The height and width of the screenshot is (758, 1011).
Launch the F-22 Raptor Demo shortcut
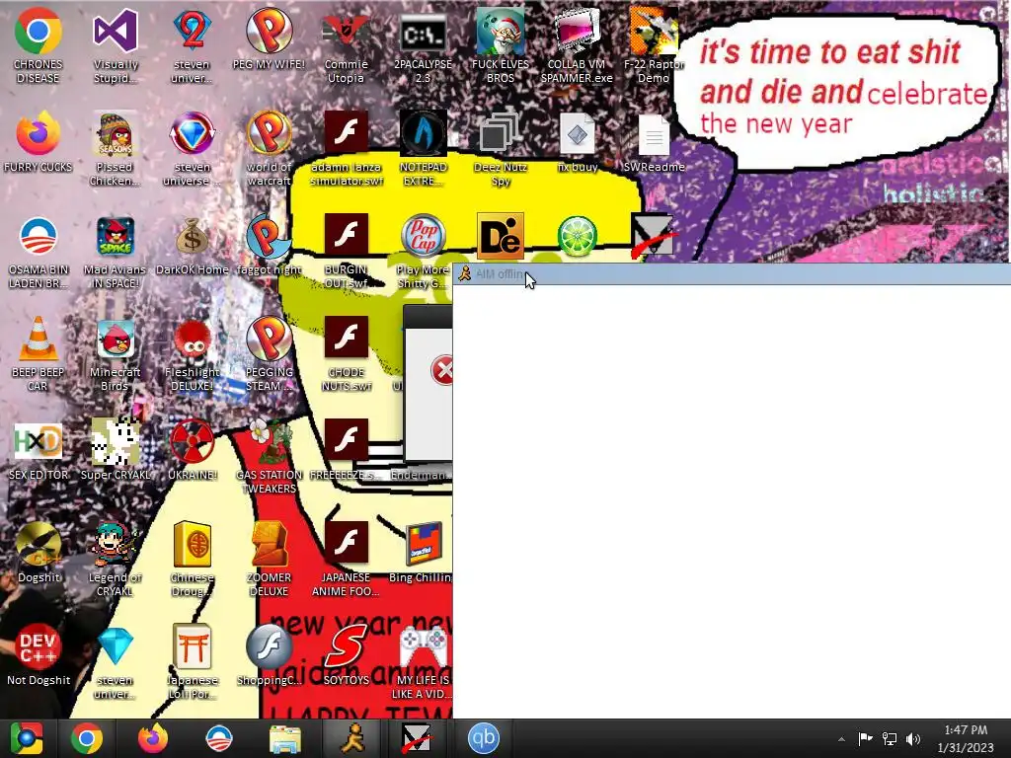point(654,31)
